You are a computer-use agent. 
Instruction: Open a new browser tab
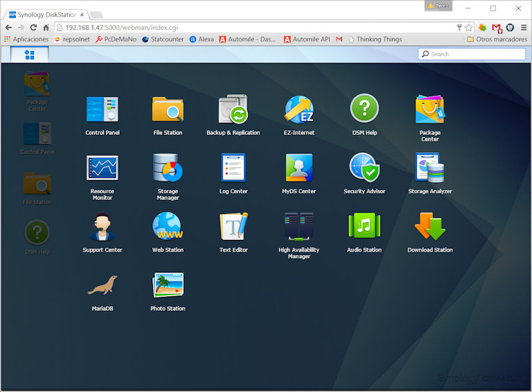point(96,15)
